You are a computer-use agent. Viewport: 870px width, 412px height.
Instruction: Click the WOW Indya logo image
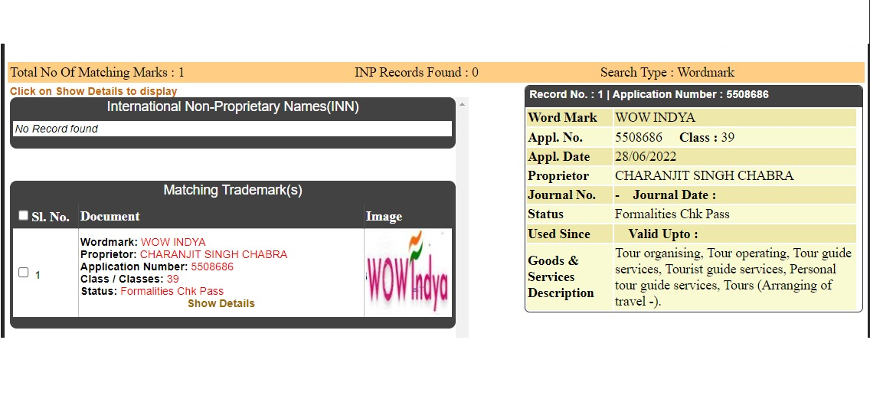(x=407, y=272)
